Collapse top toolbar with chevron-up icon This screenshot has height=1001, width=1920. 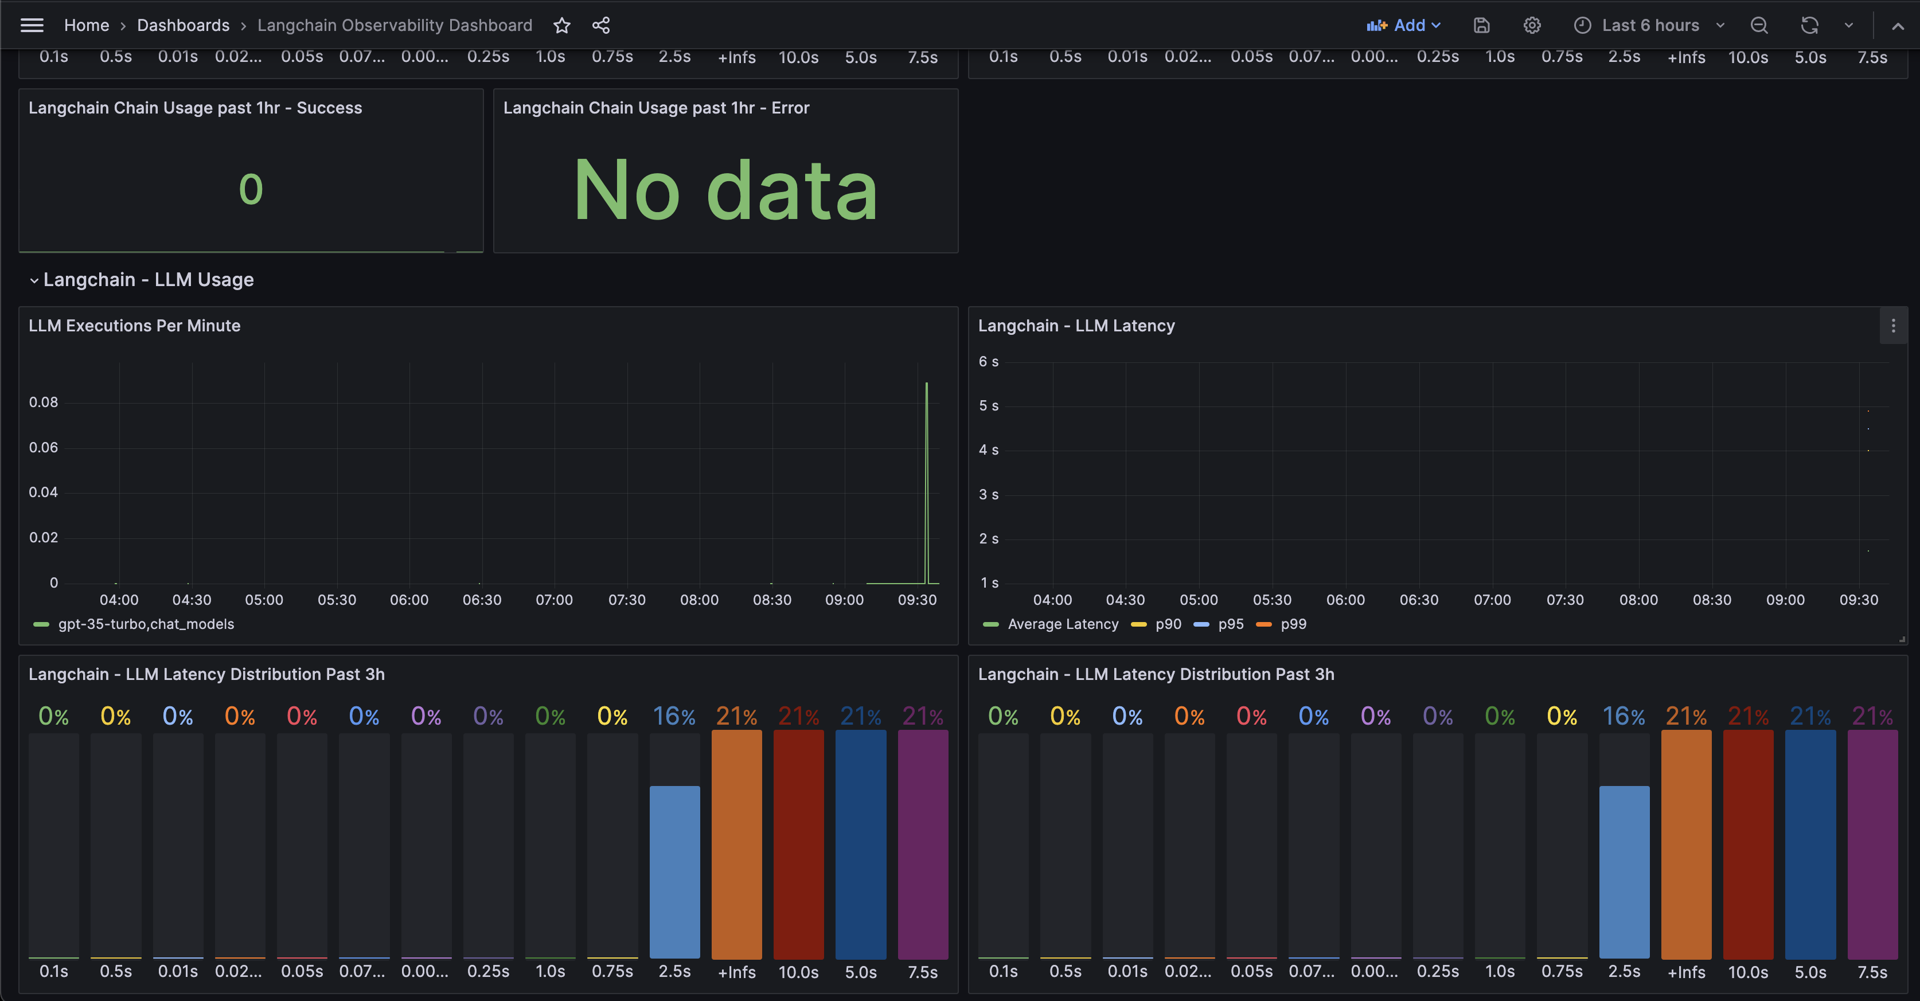[x=1898, y=25]
